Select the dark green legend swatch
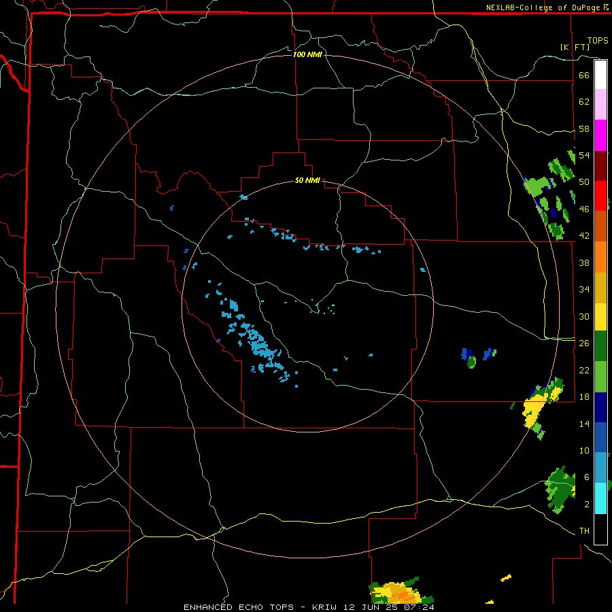612x612 pixels. pos(600,346)
